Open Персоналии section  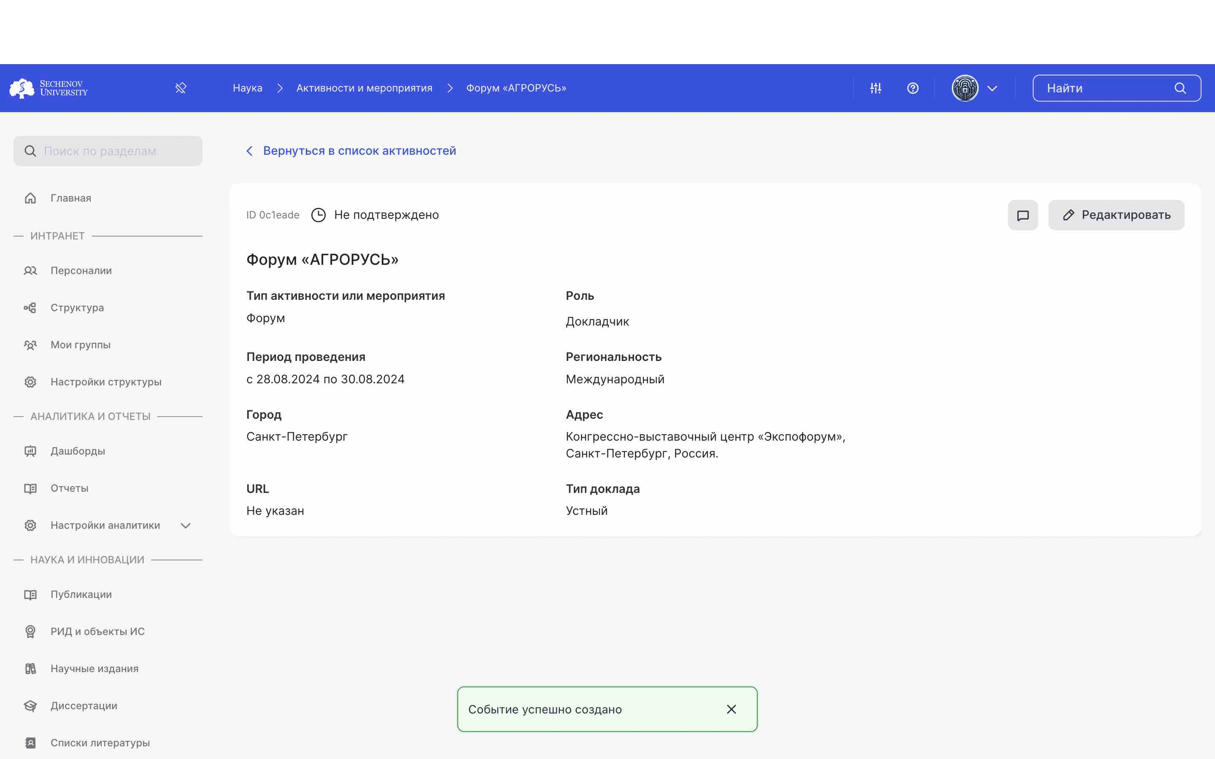[x=81, y=271]
